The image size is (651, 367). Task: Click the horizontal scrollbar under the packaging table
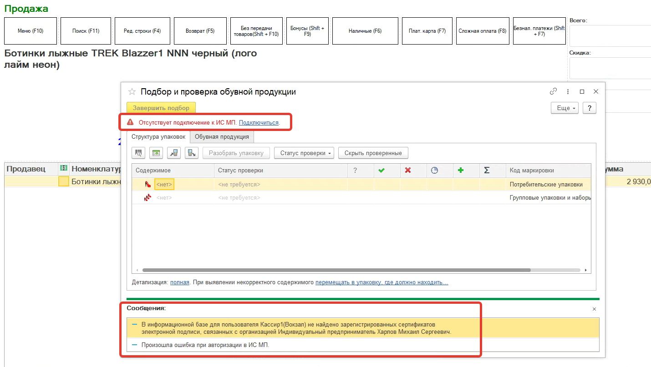coord(336,270)
